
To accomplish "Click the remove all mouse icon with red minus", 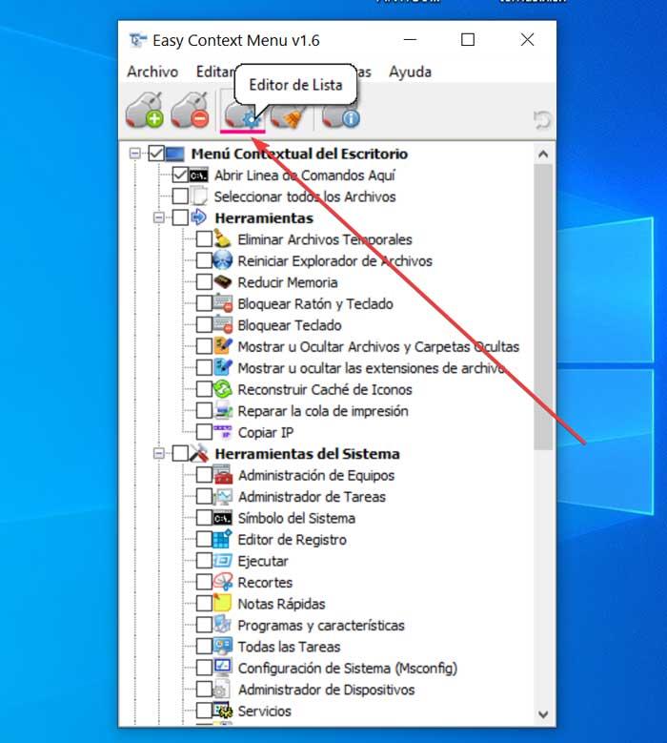I will pyautogui.click(x=190, y=111).
